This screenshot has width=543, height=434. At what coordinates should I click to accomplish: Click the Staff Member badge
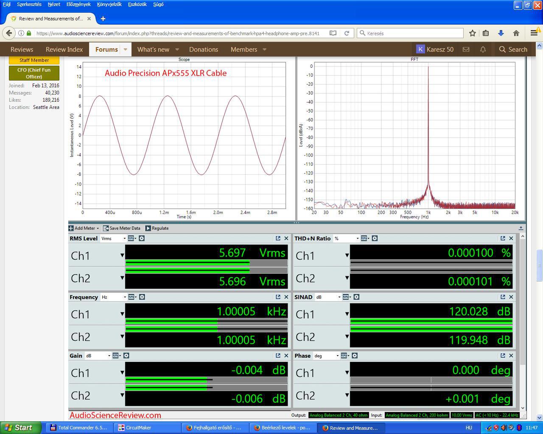34,60
